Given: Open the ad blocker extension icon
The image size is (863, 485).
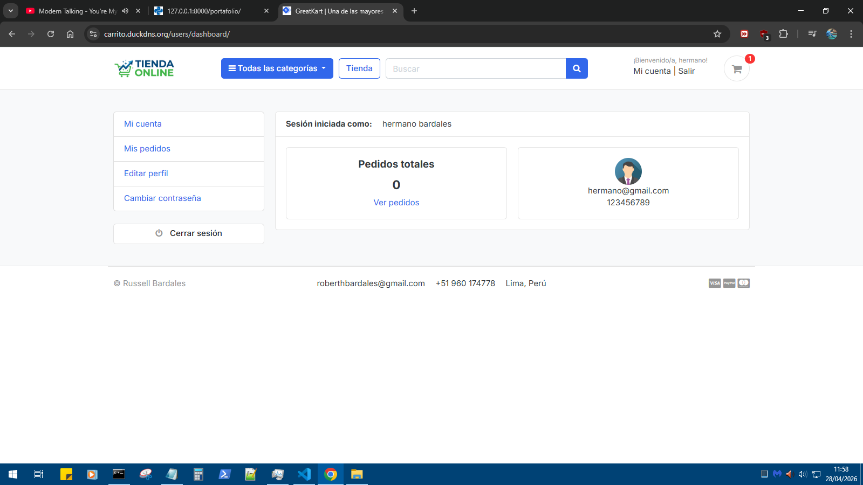Looking at the screenshot, I should click(764, 34).
